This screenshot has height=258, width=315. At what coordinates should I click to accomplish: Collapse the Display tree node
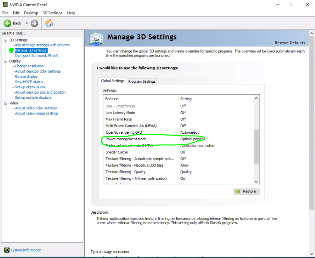pyautogui.click(x=6, y=61)
